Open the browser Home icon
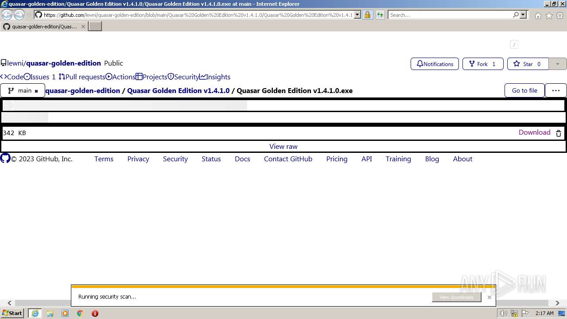The image size is (567, 319). click(x=538, y=16)
